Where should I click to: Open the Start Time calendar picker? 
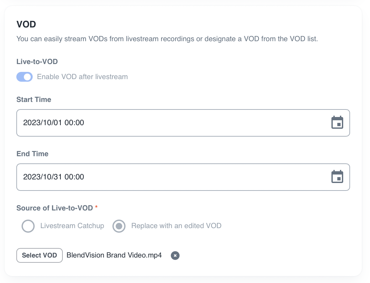coord(337,123)
